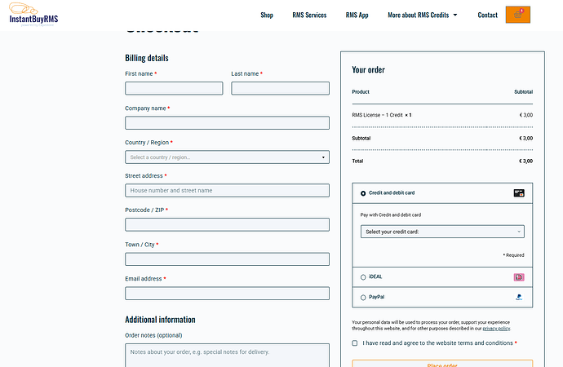Screen dimensions: 563x367
Task: Focus the Town / City field
Action: (227, 259)
